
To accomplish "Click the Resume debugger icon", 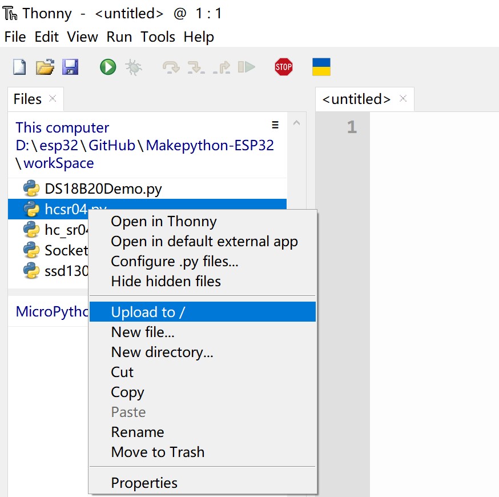I will pos(246,67).
